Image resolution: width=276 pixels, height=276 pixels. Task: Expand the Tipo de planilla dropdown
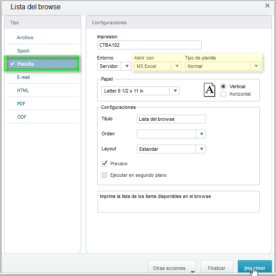pyautogui.click(x=223, y=66)
